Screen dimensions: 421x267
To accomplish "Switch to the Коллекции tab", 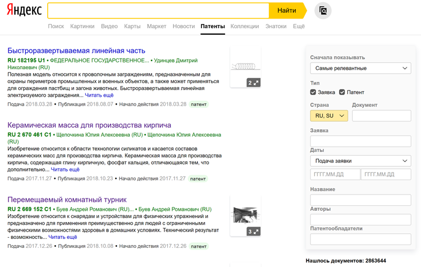I will [245, 26].
